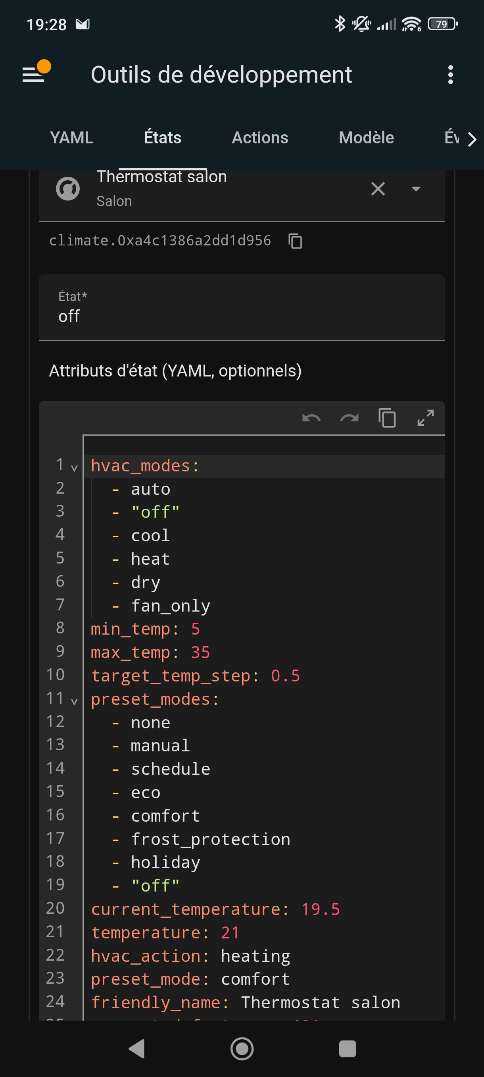Expand the YAML editor to fullscreen
Image resolution: width=484 pixels, height=1077 pixels.
[425, 418]
